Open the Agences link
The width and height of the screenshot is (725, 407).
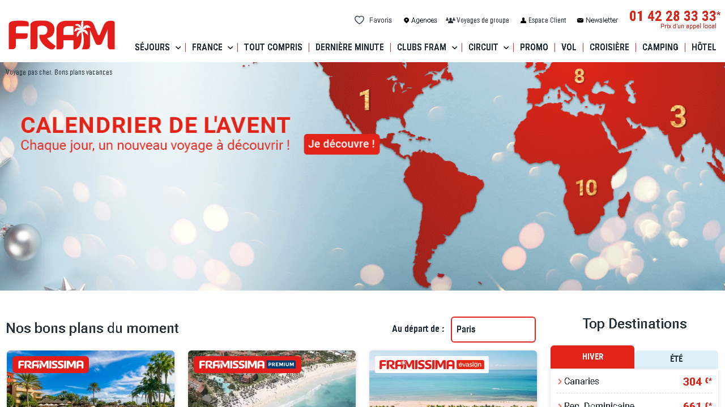click(x=424, y=20)
